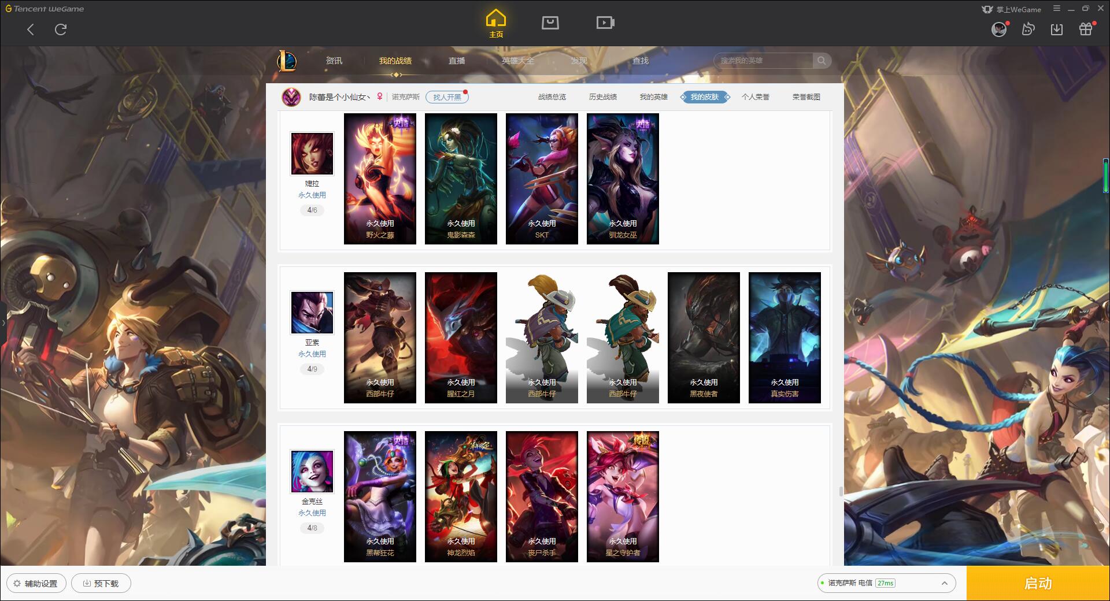Open the 黑帮狂花 skin card
The height and width of the screenshot is (601, 1110).
380,496
